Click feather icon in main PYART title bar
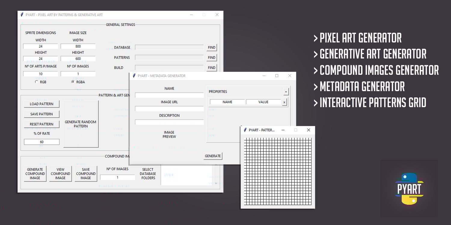The width and height of the screenshot is (451, 225). click(22, 14)
